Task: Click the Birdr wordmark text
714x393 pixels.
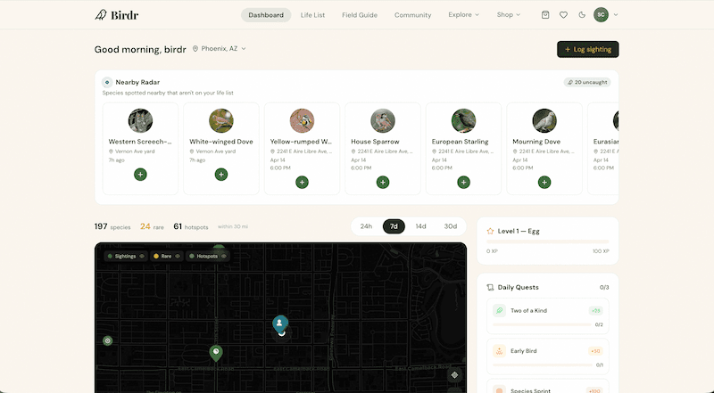Action: [124, 15]
